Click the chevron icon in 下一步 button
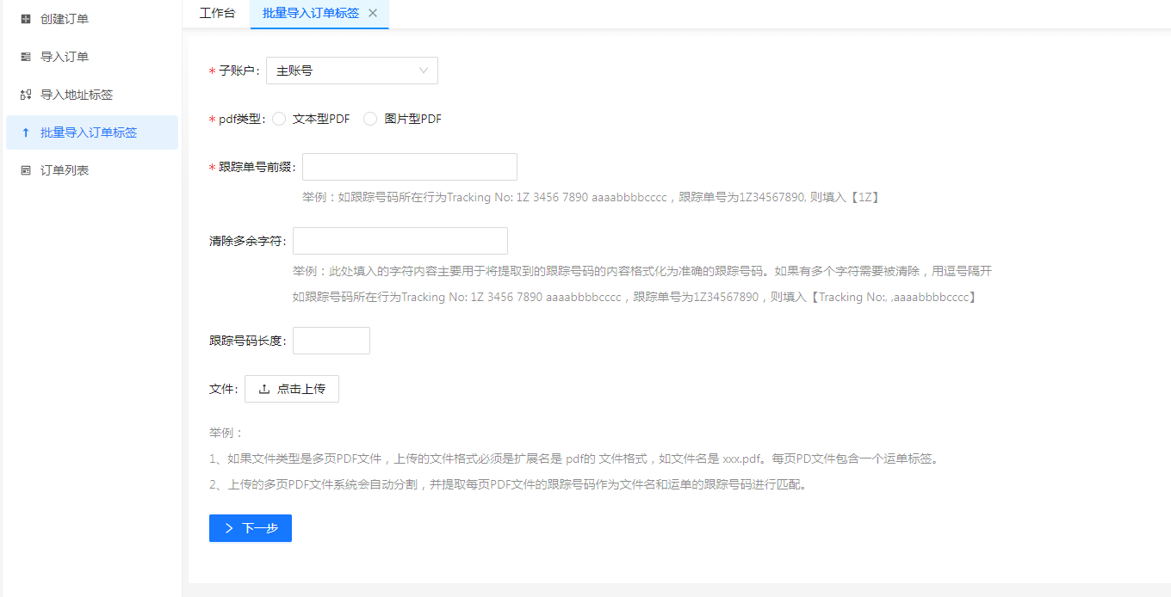The image size is (1171, 597). coord(229,528)
